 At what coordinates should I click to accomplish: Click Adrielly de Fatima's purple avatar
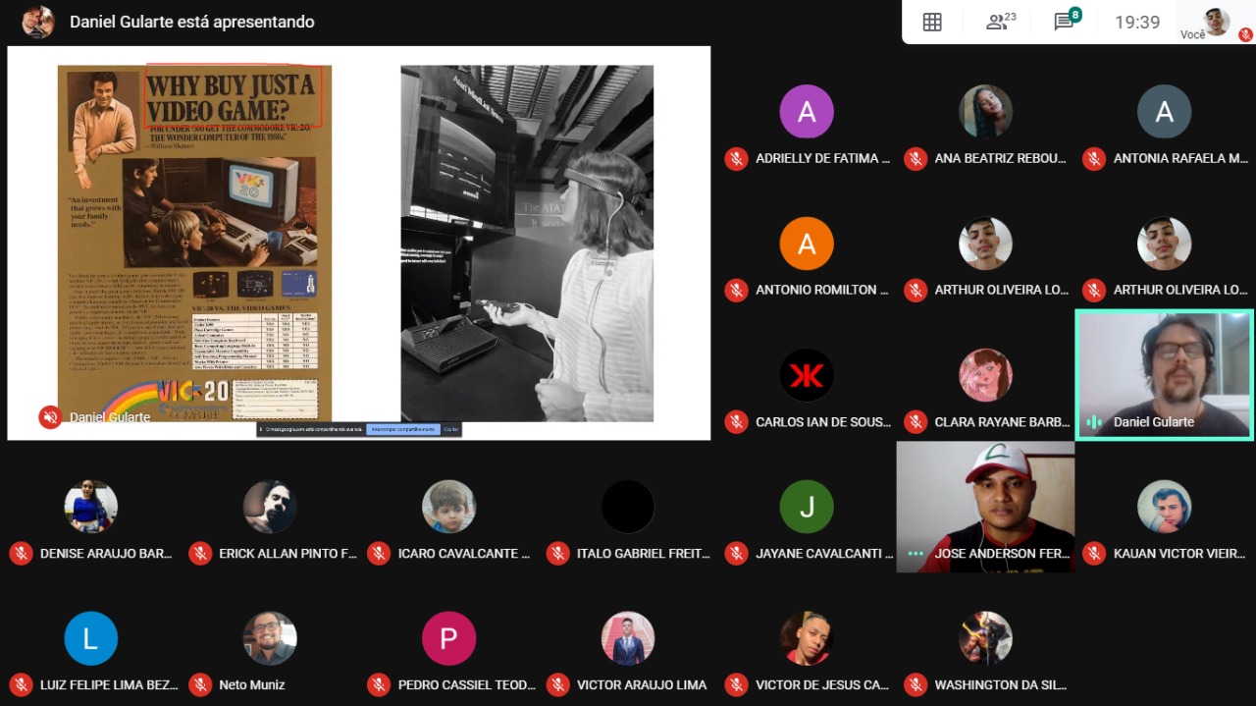(x=807, y=111)
